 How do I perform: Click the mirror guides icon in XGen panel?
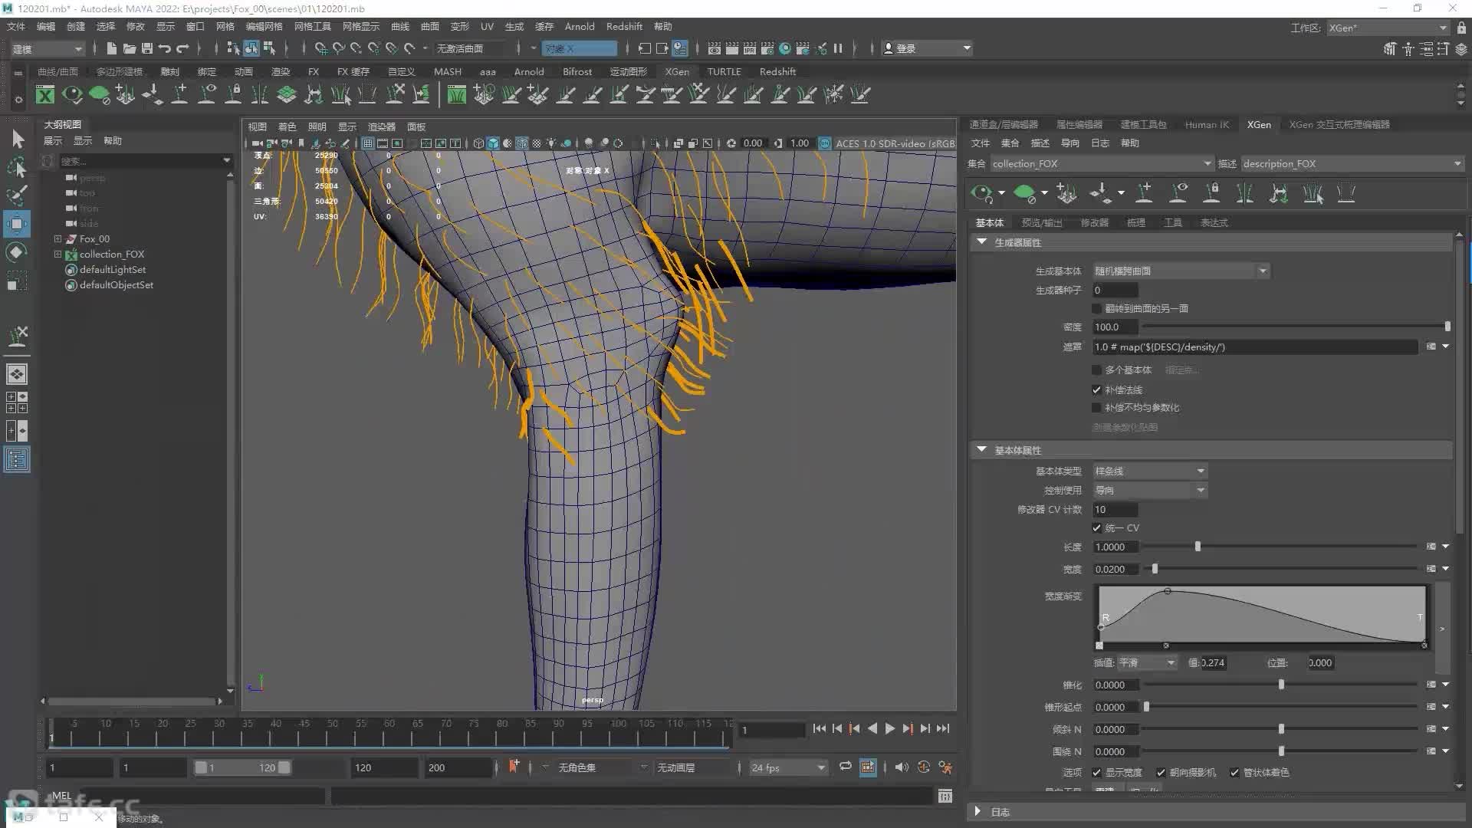1245,193
